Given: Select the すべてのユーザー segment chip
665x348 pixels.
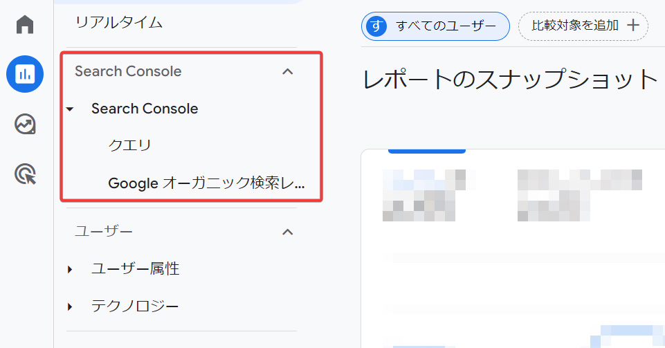Looking at the screenshot, I should (x=435, y=26).
